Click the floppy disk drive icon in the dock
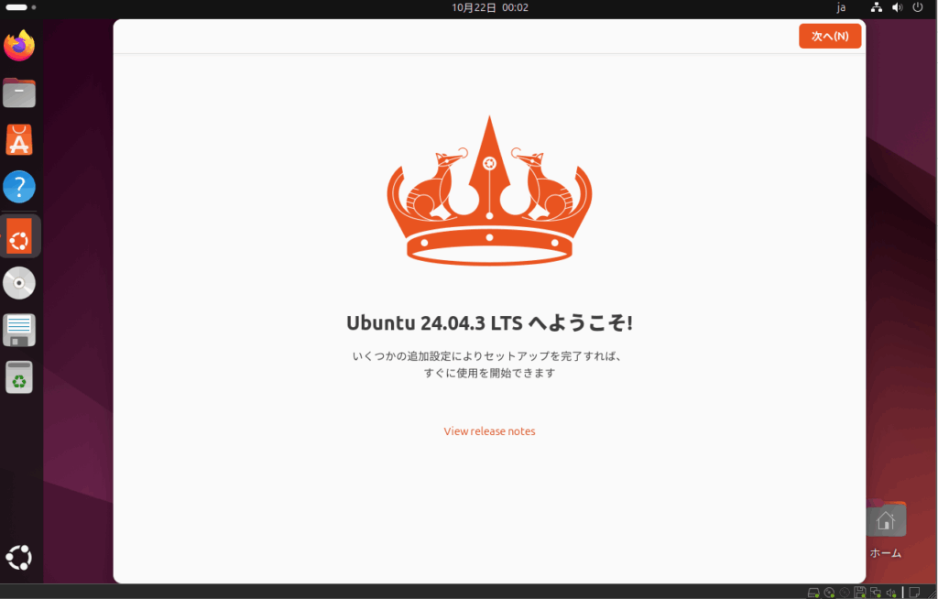938x599 pixels. tap(19, 330)
